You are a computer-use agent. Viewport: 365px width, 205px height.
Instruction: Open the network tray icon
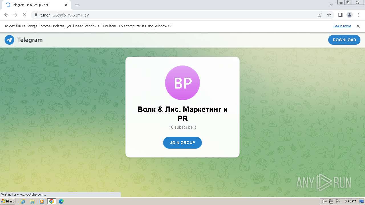tap(331, 201)
